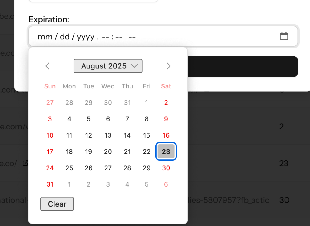Select August 23 in the calendar

(166, 151)
